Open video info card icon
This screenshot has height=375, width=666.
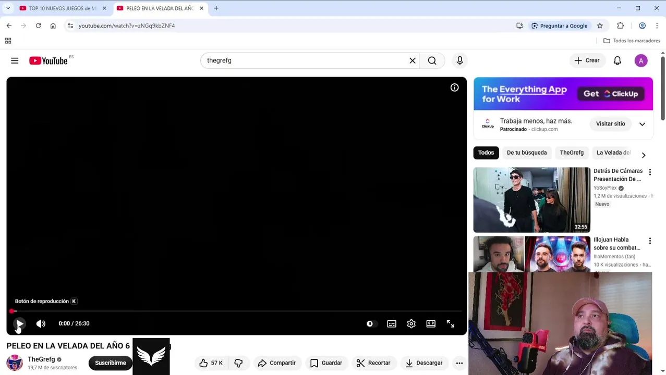pyautogui.click(x=454, y=87)
